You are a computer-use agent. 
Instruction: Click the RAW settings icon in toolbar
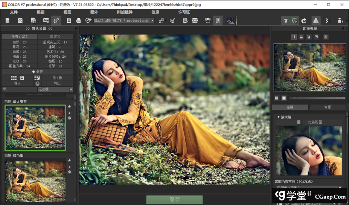point(46,21)
